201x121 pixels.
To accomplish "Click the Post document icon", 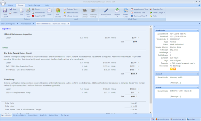I will pyautogui.click(x=21, y=10).
